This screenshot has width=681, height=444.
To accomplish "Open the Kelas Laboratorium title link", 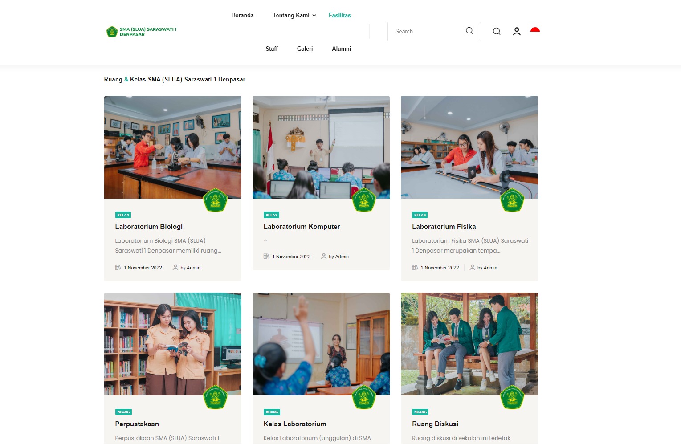I will [294, 424].
